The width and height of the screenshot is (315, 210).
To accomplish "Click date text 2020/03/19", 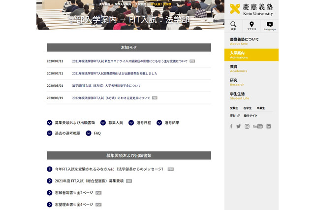I will coord(55,98).
